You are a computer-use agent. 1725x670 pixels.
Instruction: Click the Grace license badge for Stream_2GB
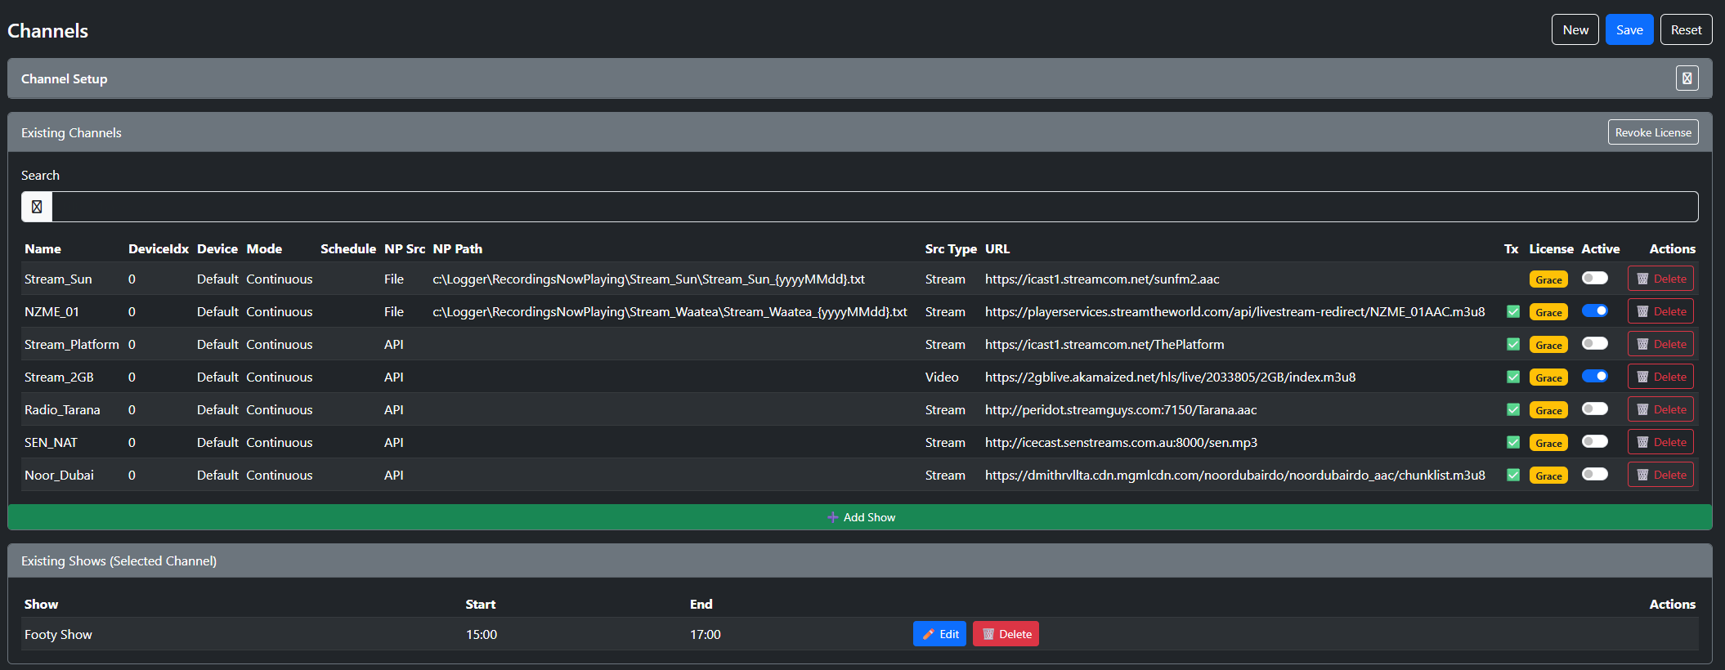click(x=1548, y=377)
